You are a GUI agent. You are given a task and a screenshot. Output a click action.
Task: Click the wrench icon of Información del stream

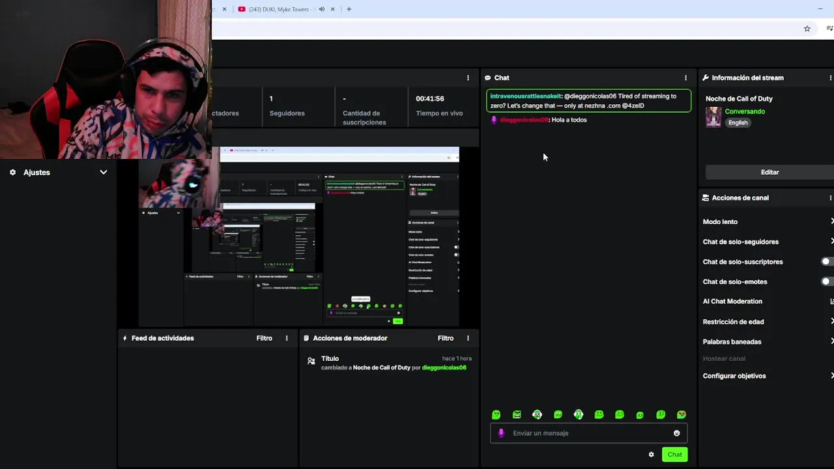706,78
